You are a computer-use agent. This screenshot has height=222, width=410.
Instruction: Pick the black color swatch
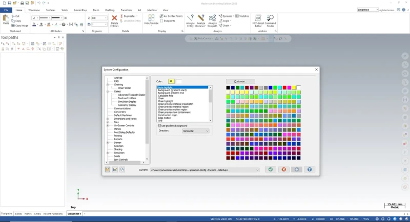[228, 87]
